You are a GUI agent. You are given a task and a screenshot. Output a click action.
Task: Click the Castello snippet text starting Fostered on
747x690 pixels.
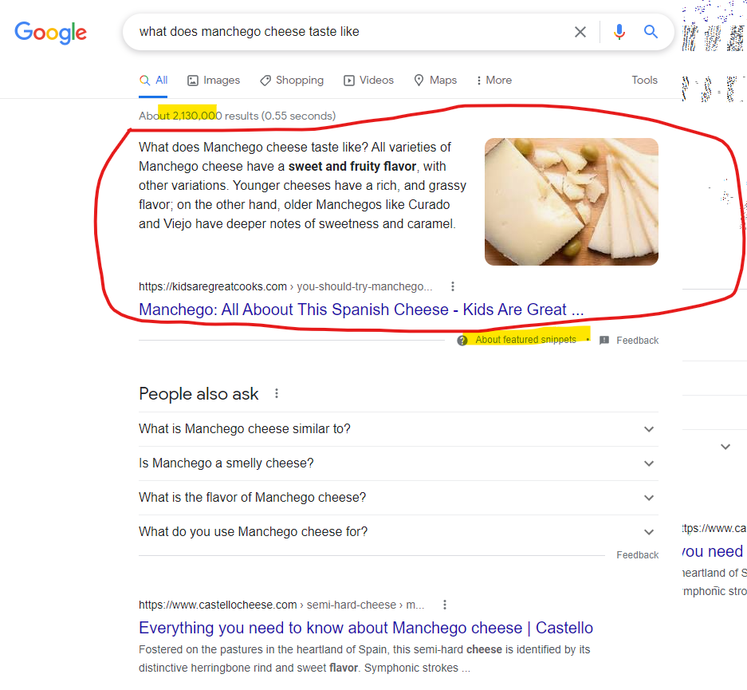[x=364, y=659]
